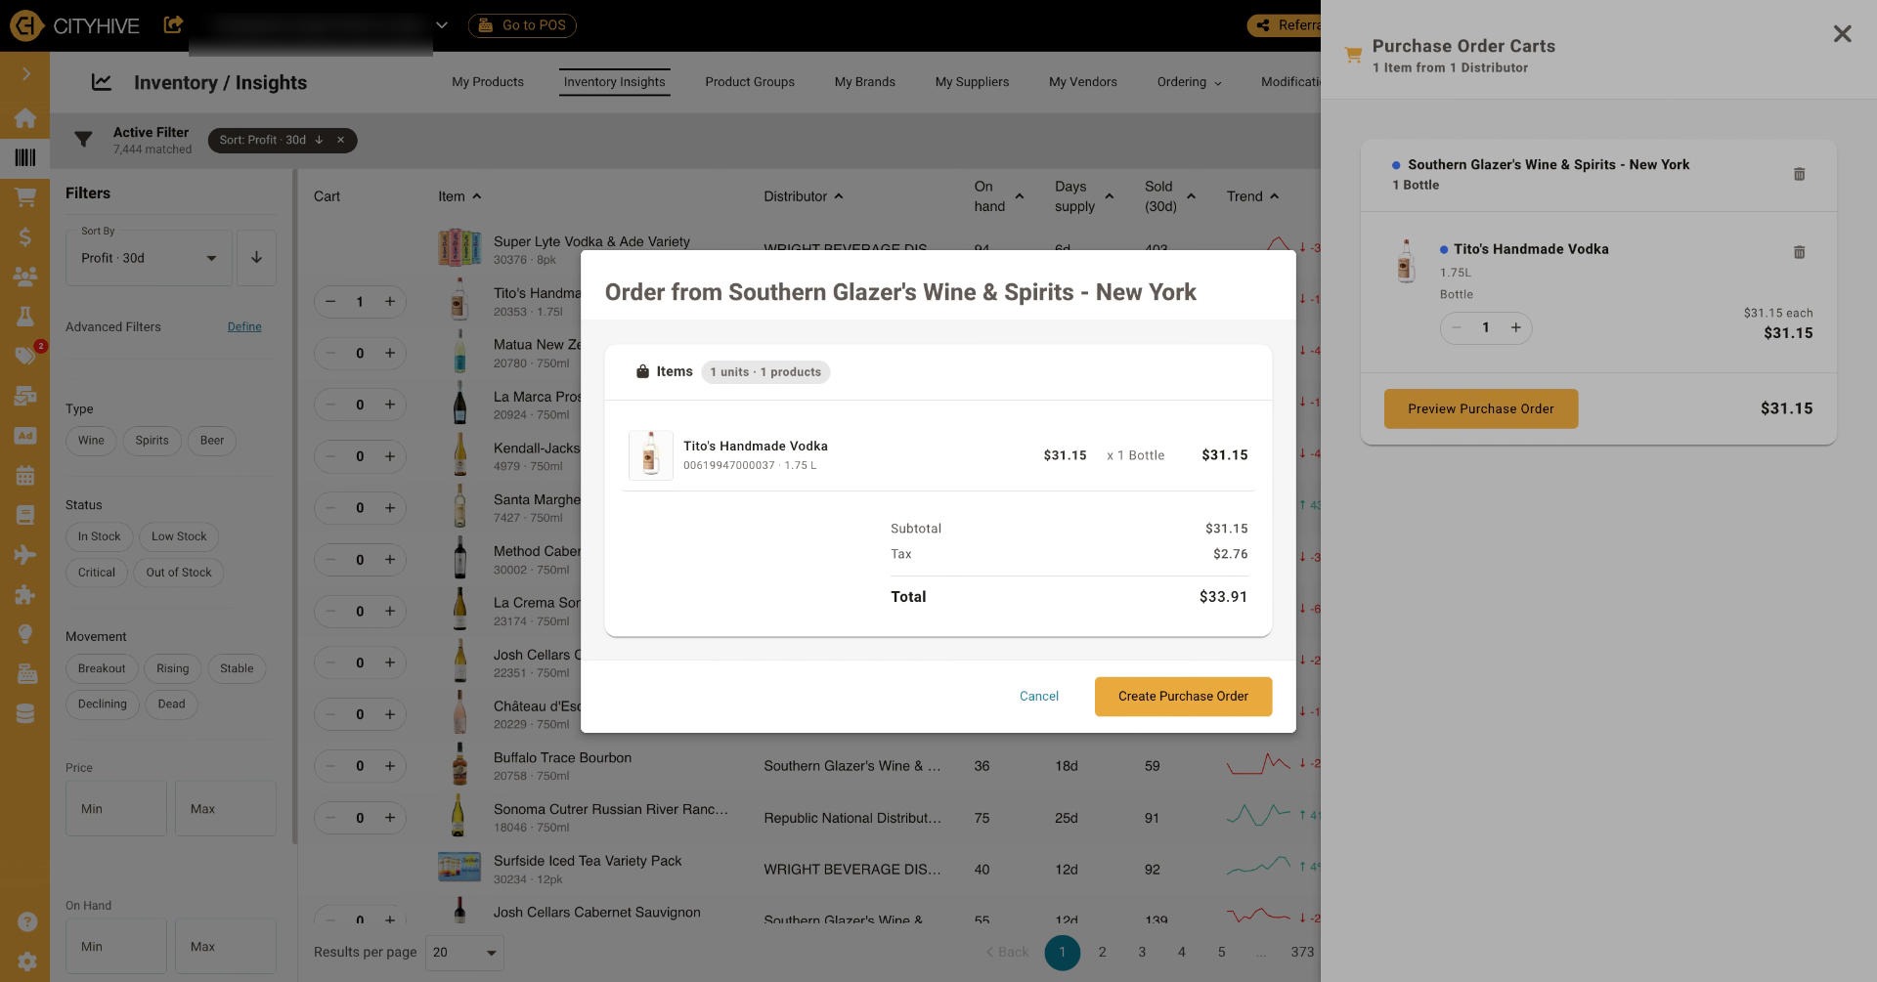Switch to Inventory Insights tab
The image size is (1877, 982).
[x=614, y=82]
